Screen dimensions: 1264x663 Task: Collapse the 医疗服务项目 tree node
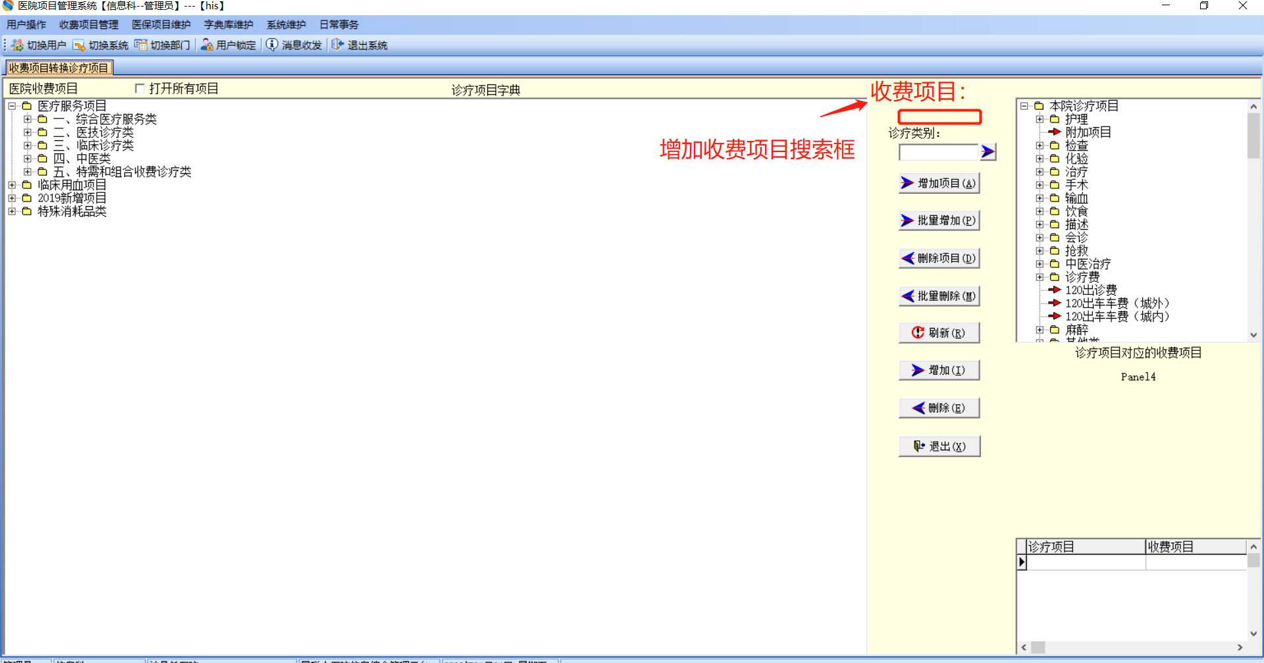point(12,106)
